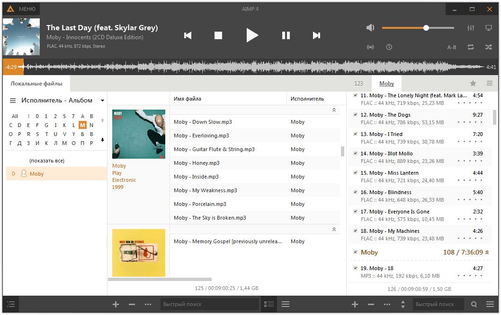Open the scheduler clock icon
The width and height of the screenshot is (501, 315).
pos(389,47)
